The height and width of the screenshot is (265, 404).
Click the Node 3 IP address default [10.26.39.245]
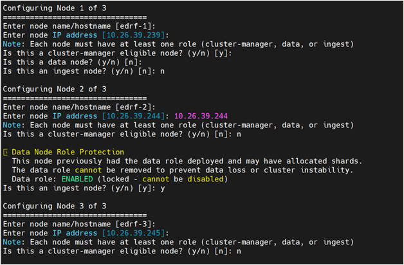pos(133,233)
